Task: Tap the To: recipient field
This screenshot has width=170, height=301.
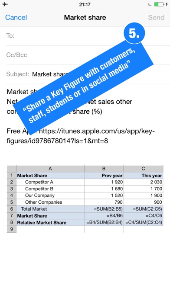Action: (88, 36)
